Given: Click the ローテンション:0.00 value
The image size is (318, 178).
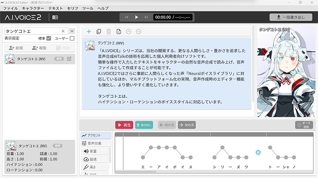Looking at the screenshot, I should tap(25, 170).
